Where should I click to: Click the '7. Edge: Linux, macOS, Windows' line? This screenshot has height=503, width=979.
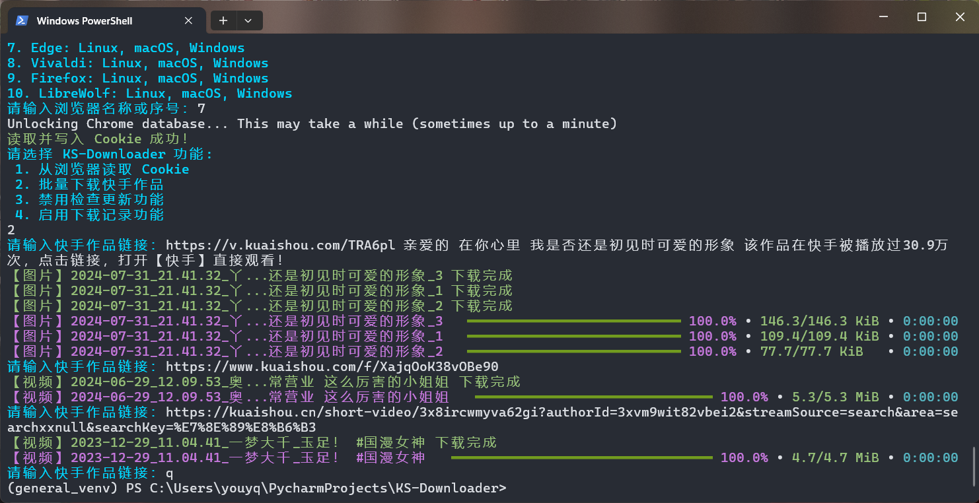[x=126, y=48]
